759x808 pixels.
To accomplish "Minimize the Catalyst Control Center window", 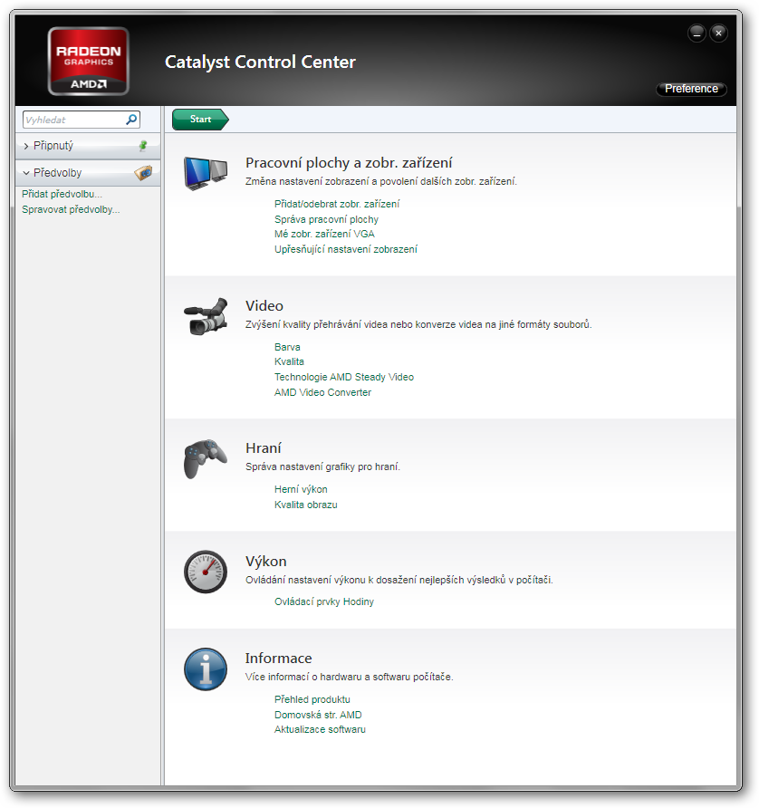I will tap(697, 34).
